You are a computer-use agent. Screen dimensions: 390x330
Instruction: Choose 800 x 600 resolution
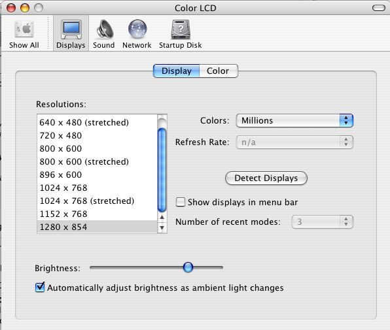tap(97, 148)
